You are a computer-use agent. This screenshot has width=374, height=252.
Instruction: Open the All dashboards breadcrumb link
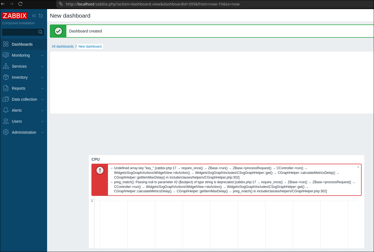click(x=63, y=46)
